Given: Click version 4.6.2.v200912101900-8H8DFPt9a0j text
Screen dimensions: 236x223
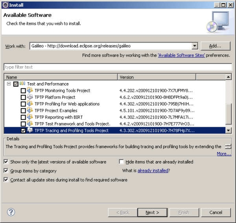Looking at the screenshot, I should 156,97.
